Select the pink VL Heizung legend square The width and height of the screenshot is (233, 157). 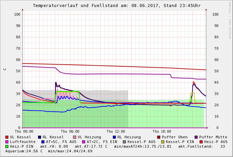click(75, 137)
